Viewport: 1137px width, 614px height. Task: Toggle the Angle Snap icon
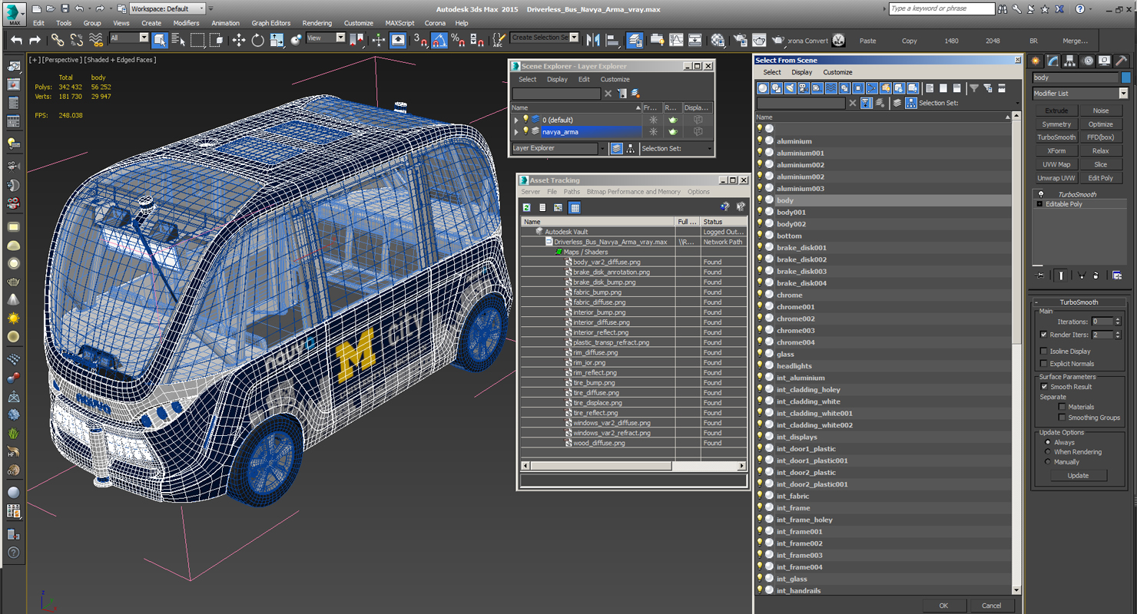(439, 40)
